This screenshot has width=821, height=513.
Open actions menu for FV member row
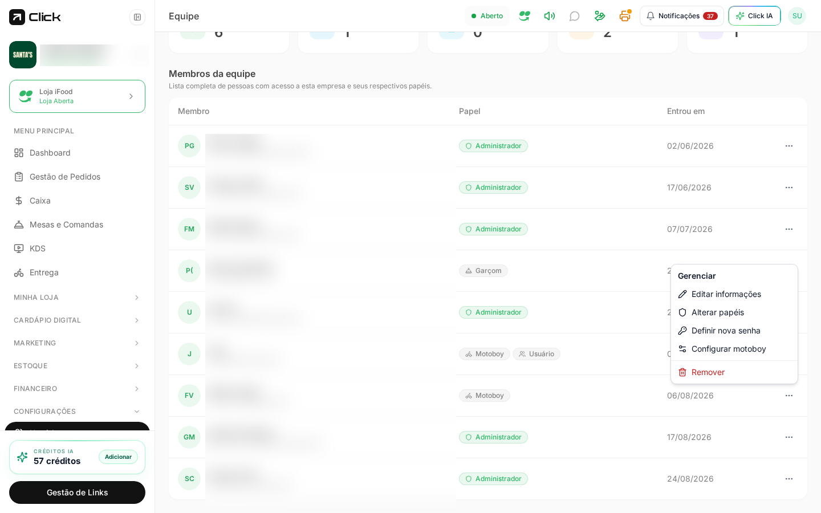point(789,396)
